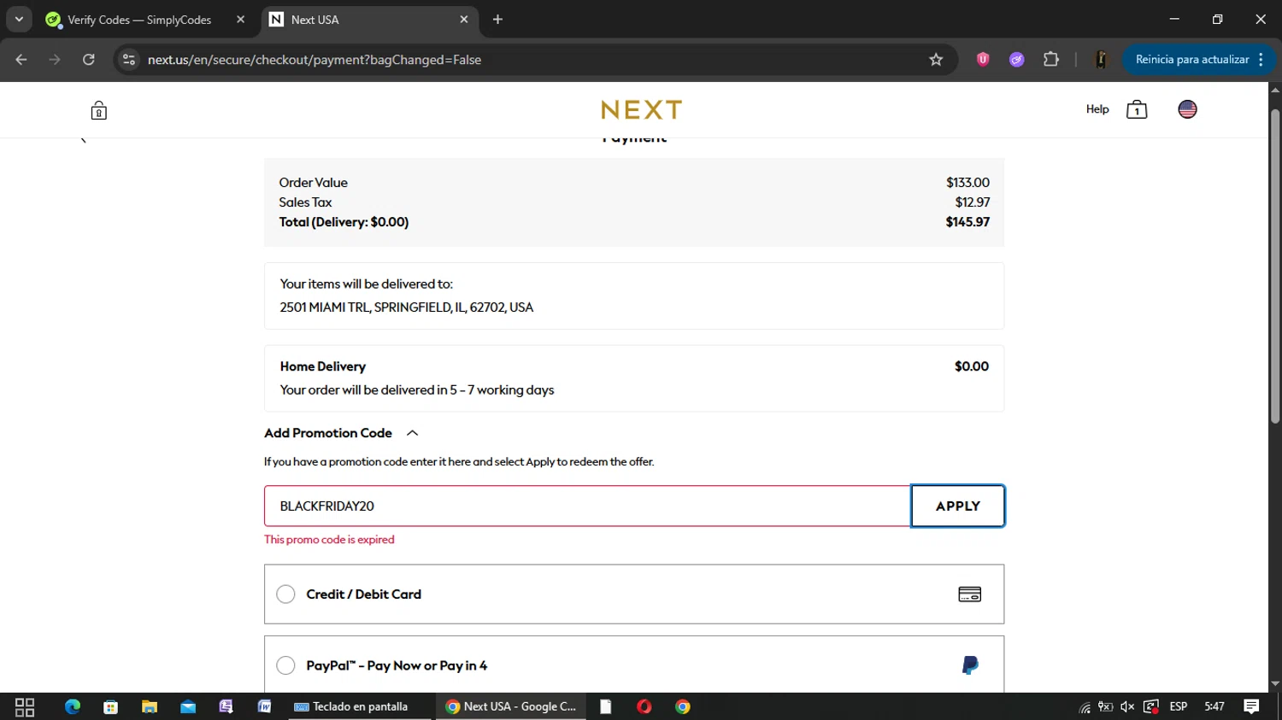
Task: Open Windows Task View on the taskbar
Action: click(x=25, y=707)
